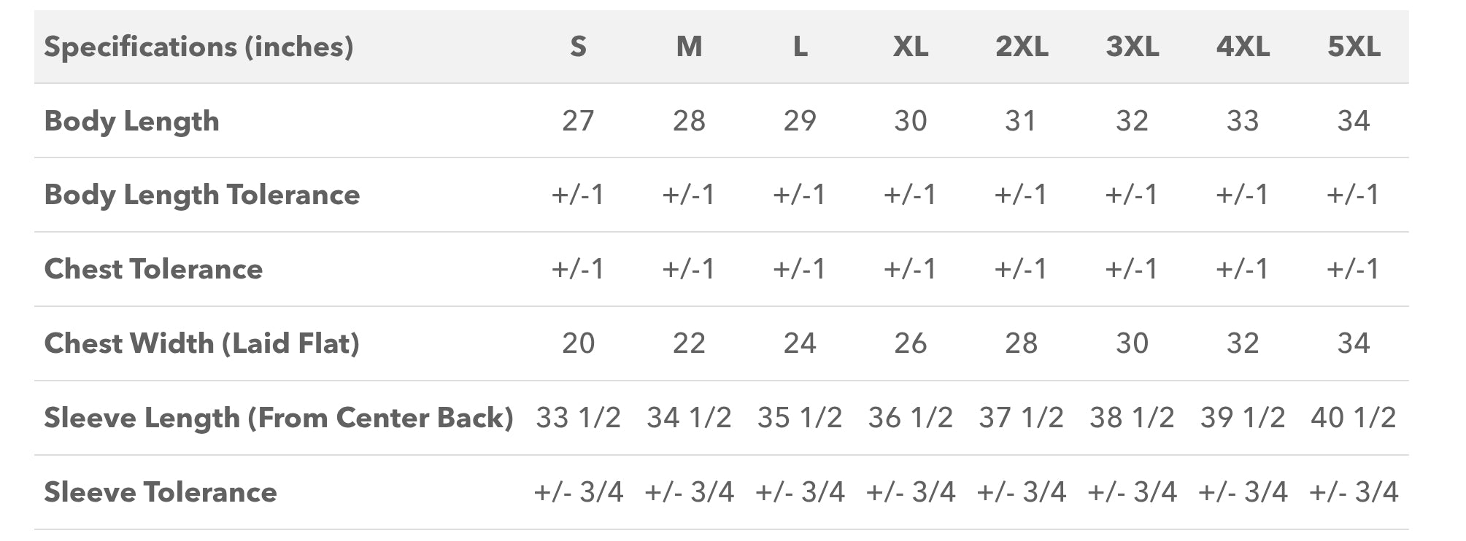This screenshot has height=541, width=1466.
Task: Select the Sleeve Tolerance row label
Action: point(161,492)
